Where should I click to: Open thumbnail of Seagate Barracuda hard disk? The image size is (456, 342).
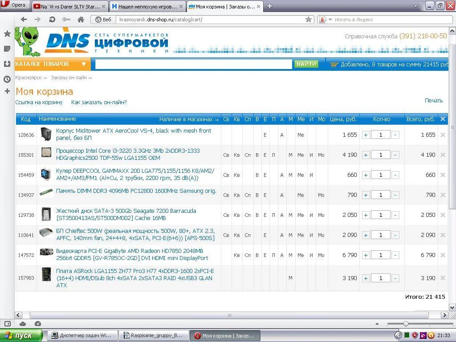pos(46,214)
